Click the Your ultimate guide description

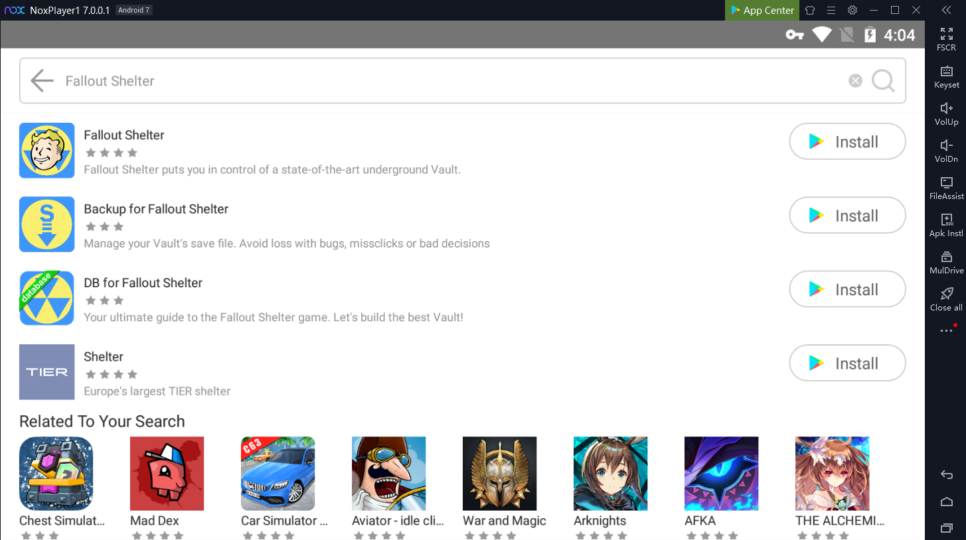[x=274, y=317]
